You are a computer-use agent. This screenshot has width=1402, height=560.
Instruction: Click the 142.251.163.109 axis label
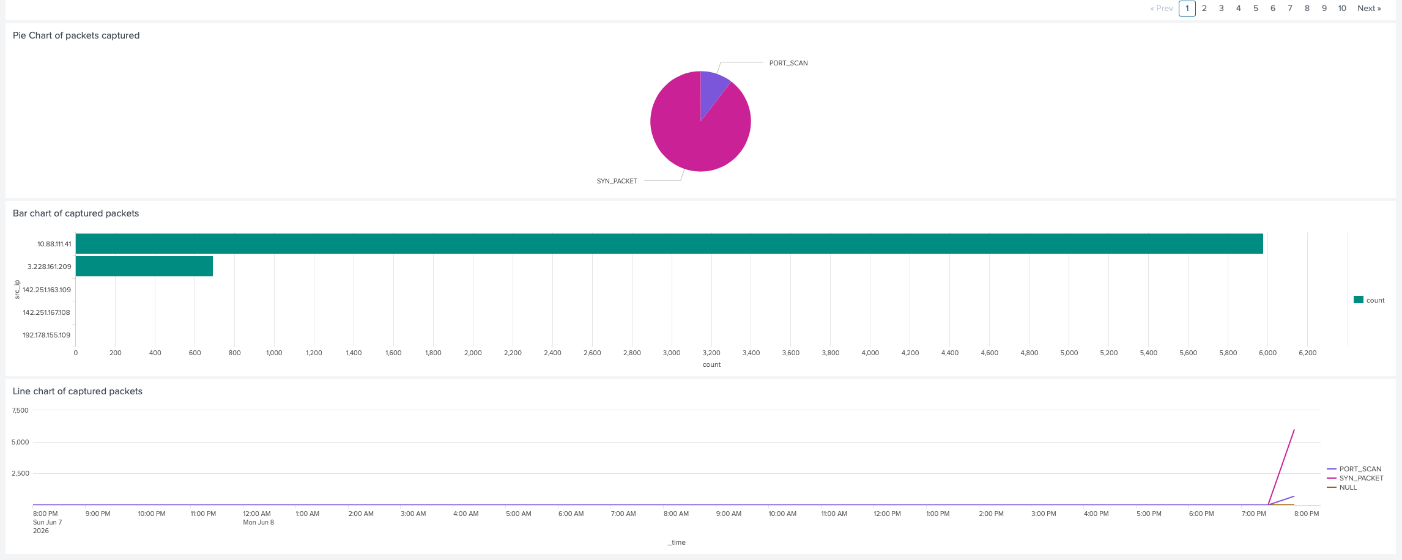[x=46, y=290]
